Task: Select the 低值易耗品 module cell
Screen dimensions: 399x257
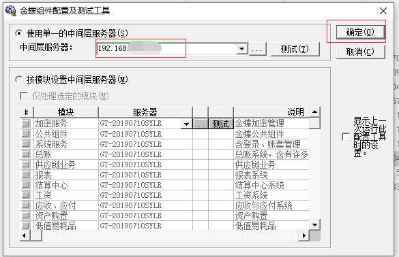Action: (x=66, y=226)
